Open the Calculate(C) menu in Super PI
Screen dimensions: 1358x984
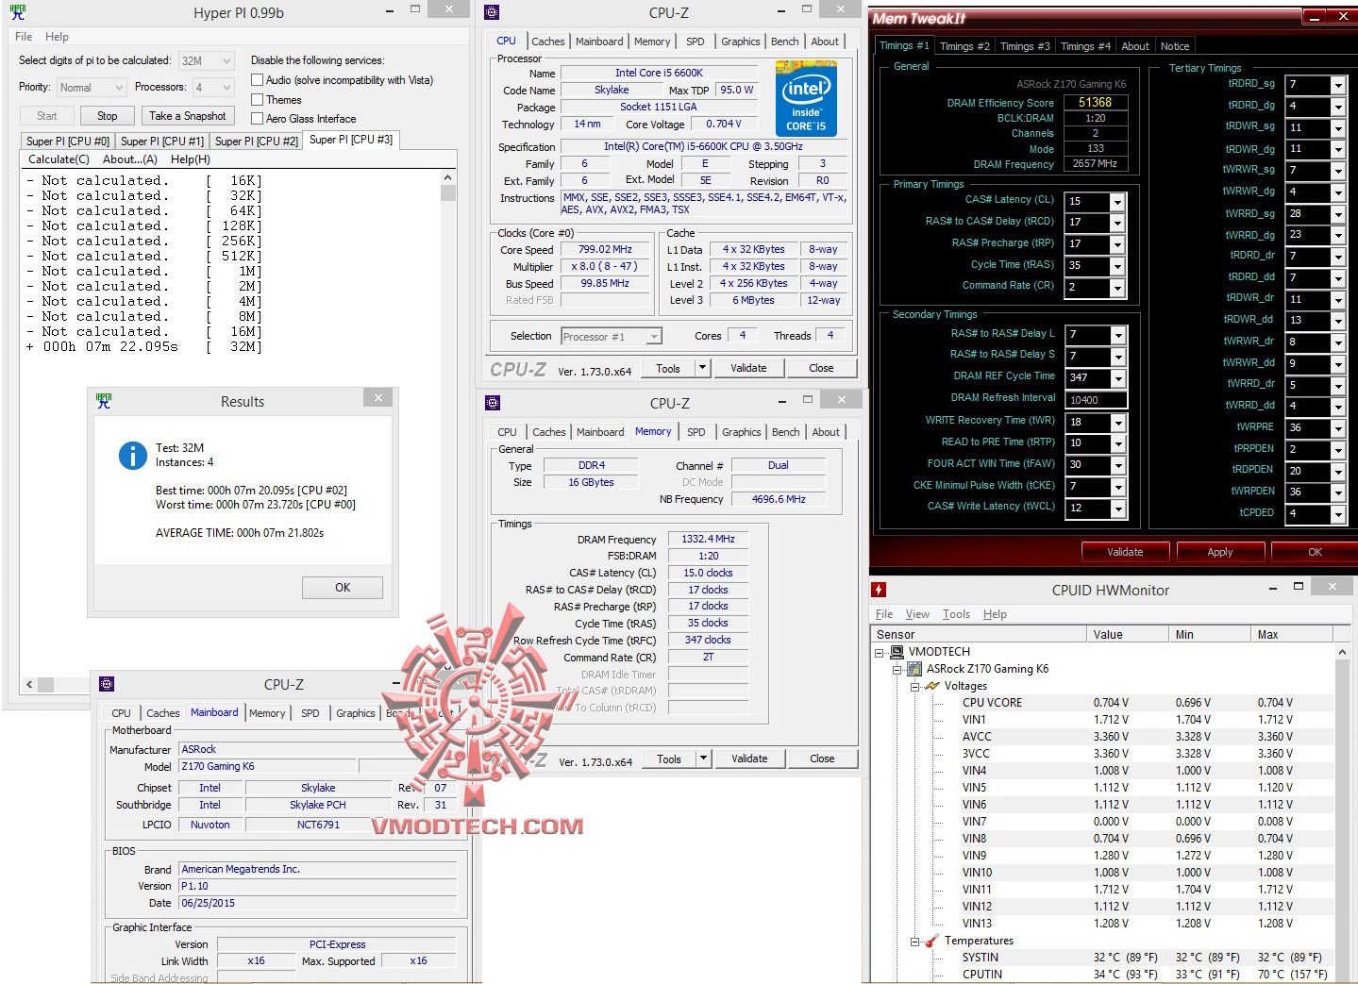click(59, 159)
